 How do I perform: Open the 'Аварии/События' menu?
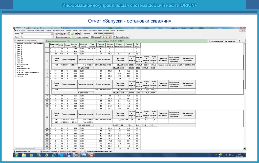(x=58, y=30)
